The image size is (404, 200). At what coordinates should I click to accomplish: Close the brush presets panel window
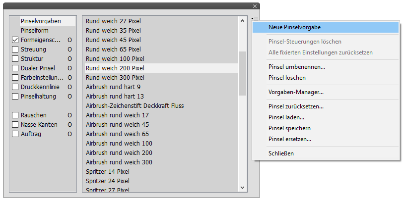[255, 6]
